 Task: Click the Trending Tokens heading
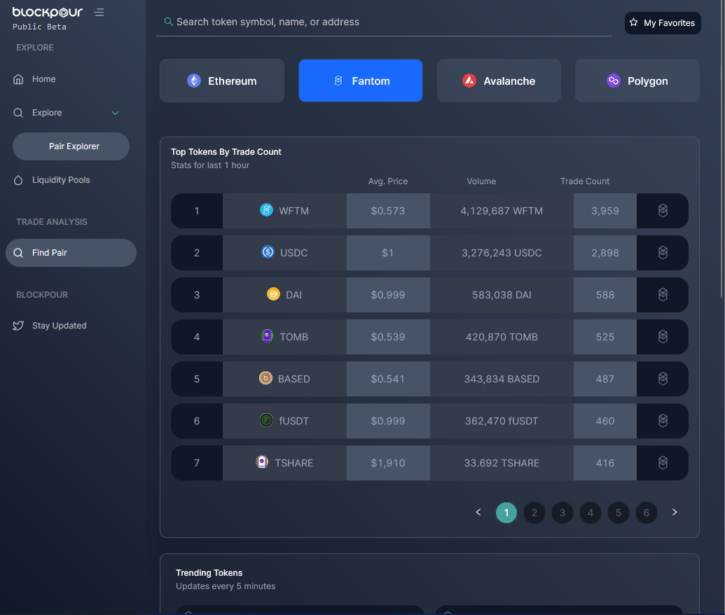coord(209,573)
